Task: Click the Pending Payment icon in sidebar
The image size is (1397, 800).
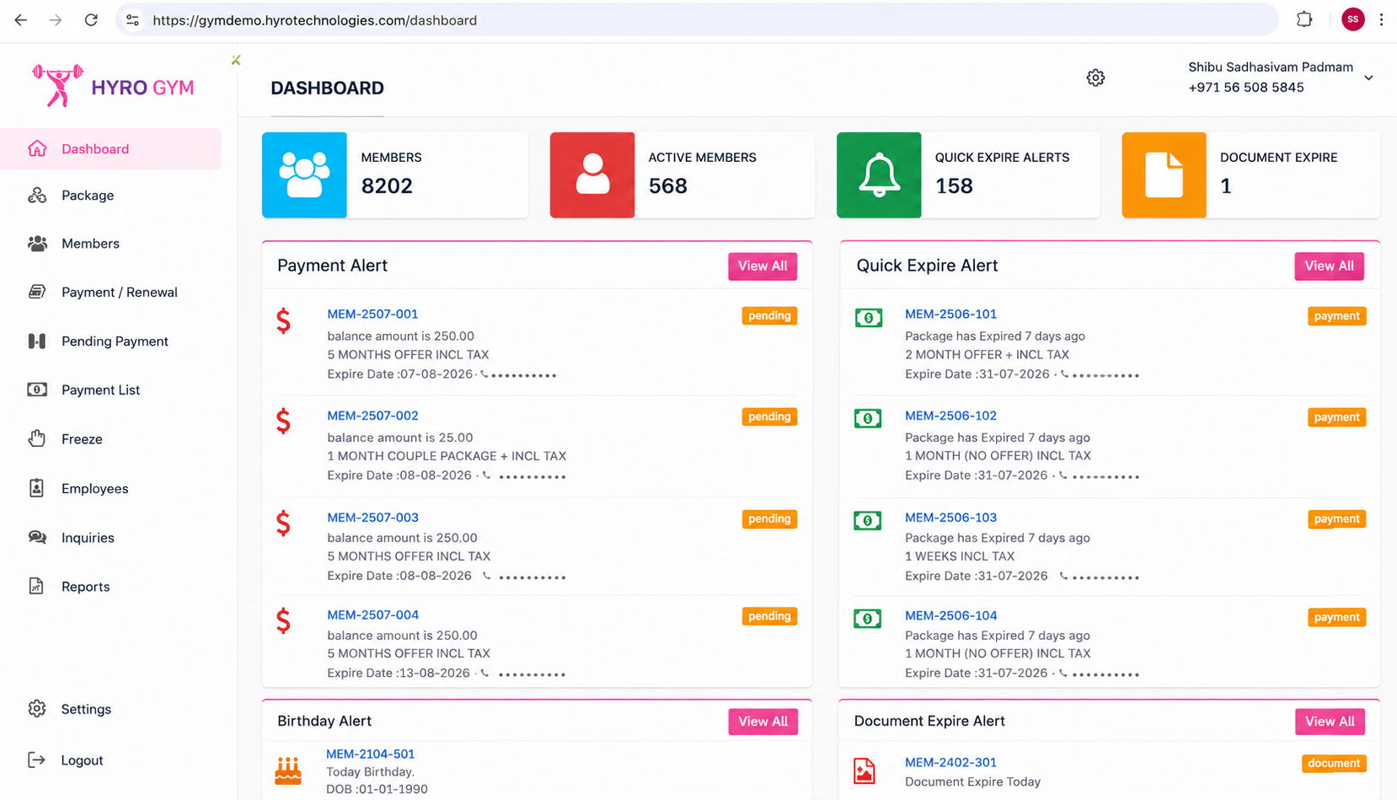Action: click(x=37, y=341)
